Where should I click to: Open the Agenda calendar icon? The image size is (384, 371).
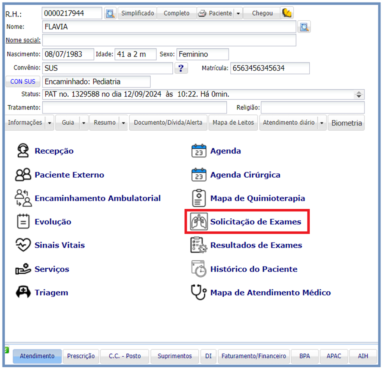[199, 151]
